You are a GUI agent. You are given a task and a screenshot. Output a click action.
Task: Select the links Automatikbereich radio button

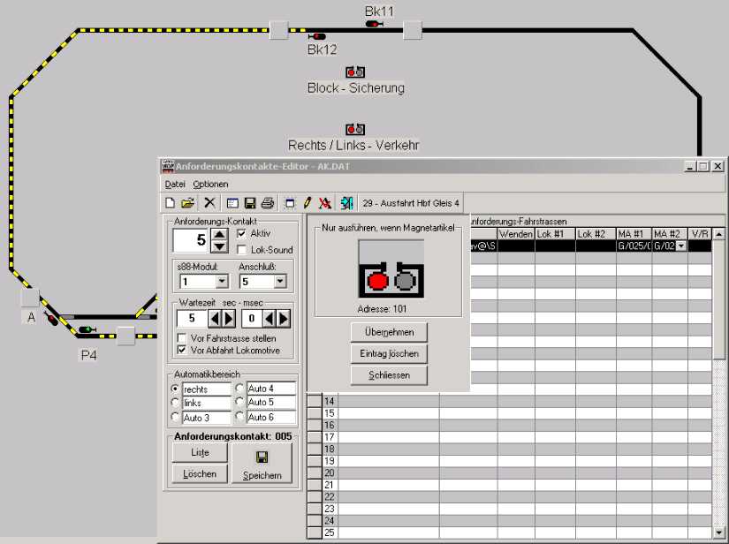(x=175, y=403)
